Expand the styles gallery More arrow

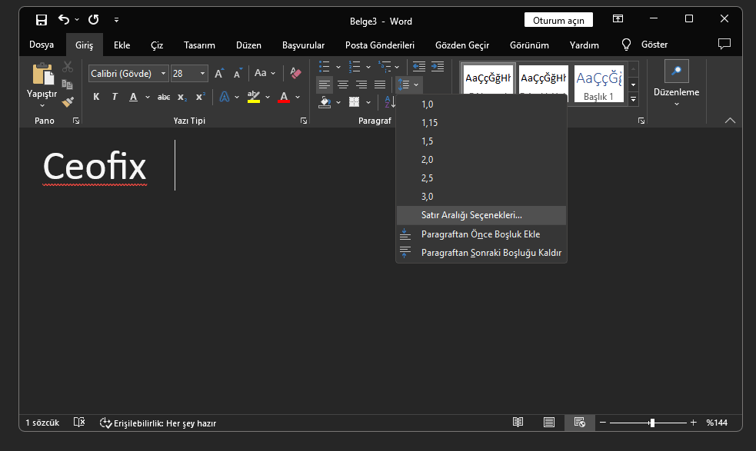point(634,99)
